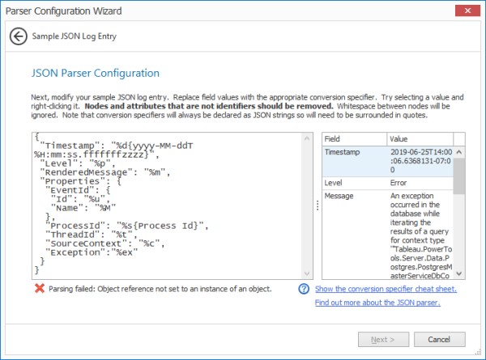This screenshot has height=360, width=486.
Task: Click the "Id": "%u" line
Action: (x=80, y=199)
